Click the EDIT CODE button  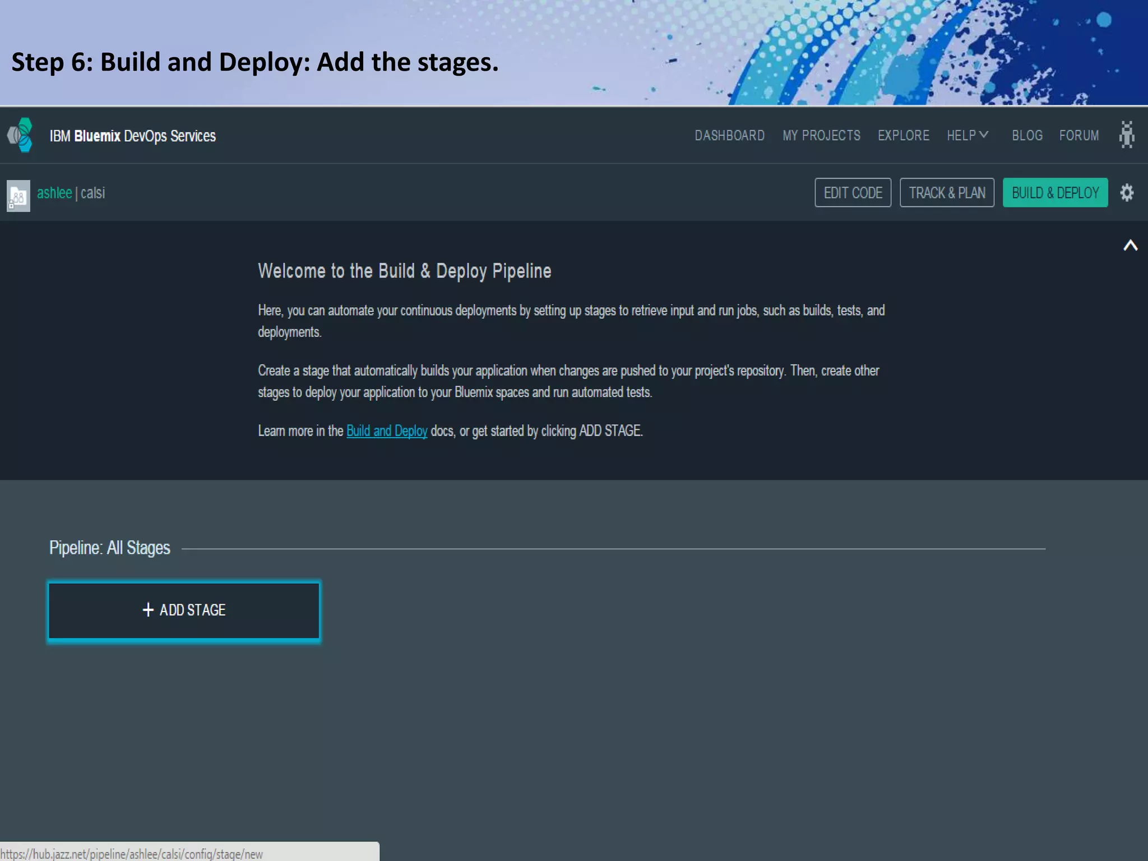click(x=853, y=193)
